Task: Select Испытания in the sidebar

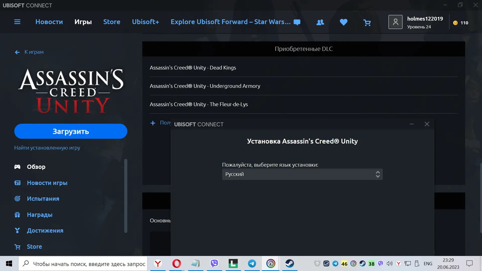Action: pos(43,199)
